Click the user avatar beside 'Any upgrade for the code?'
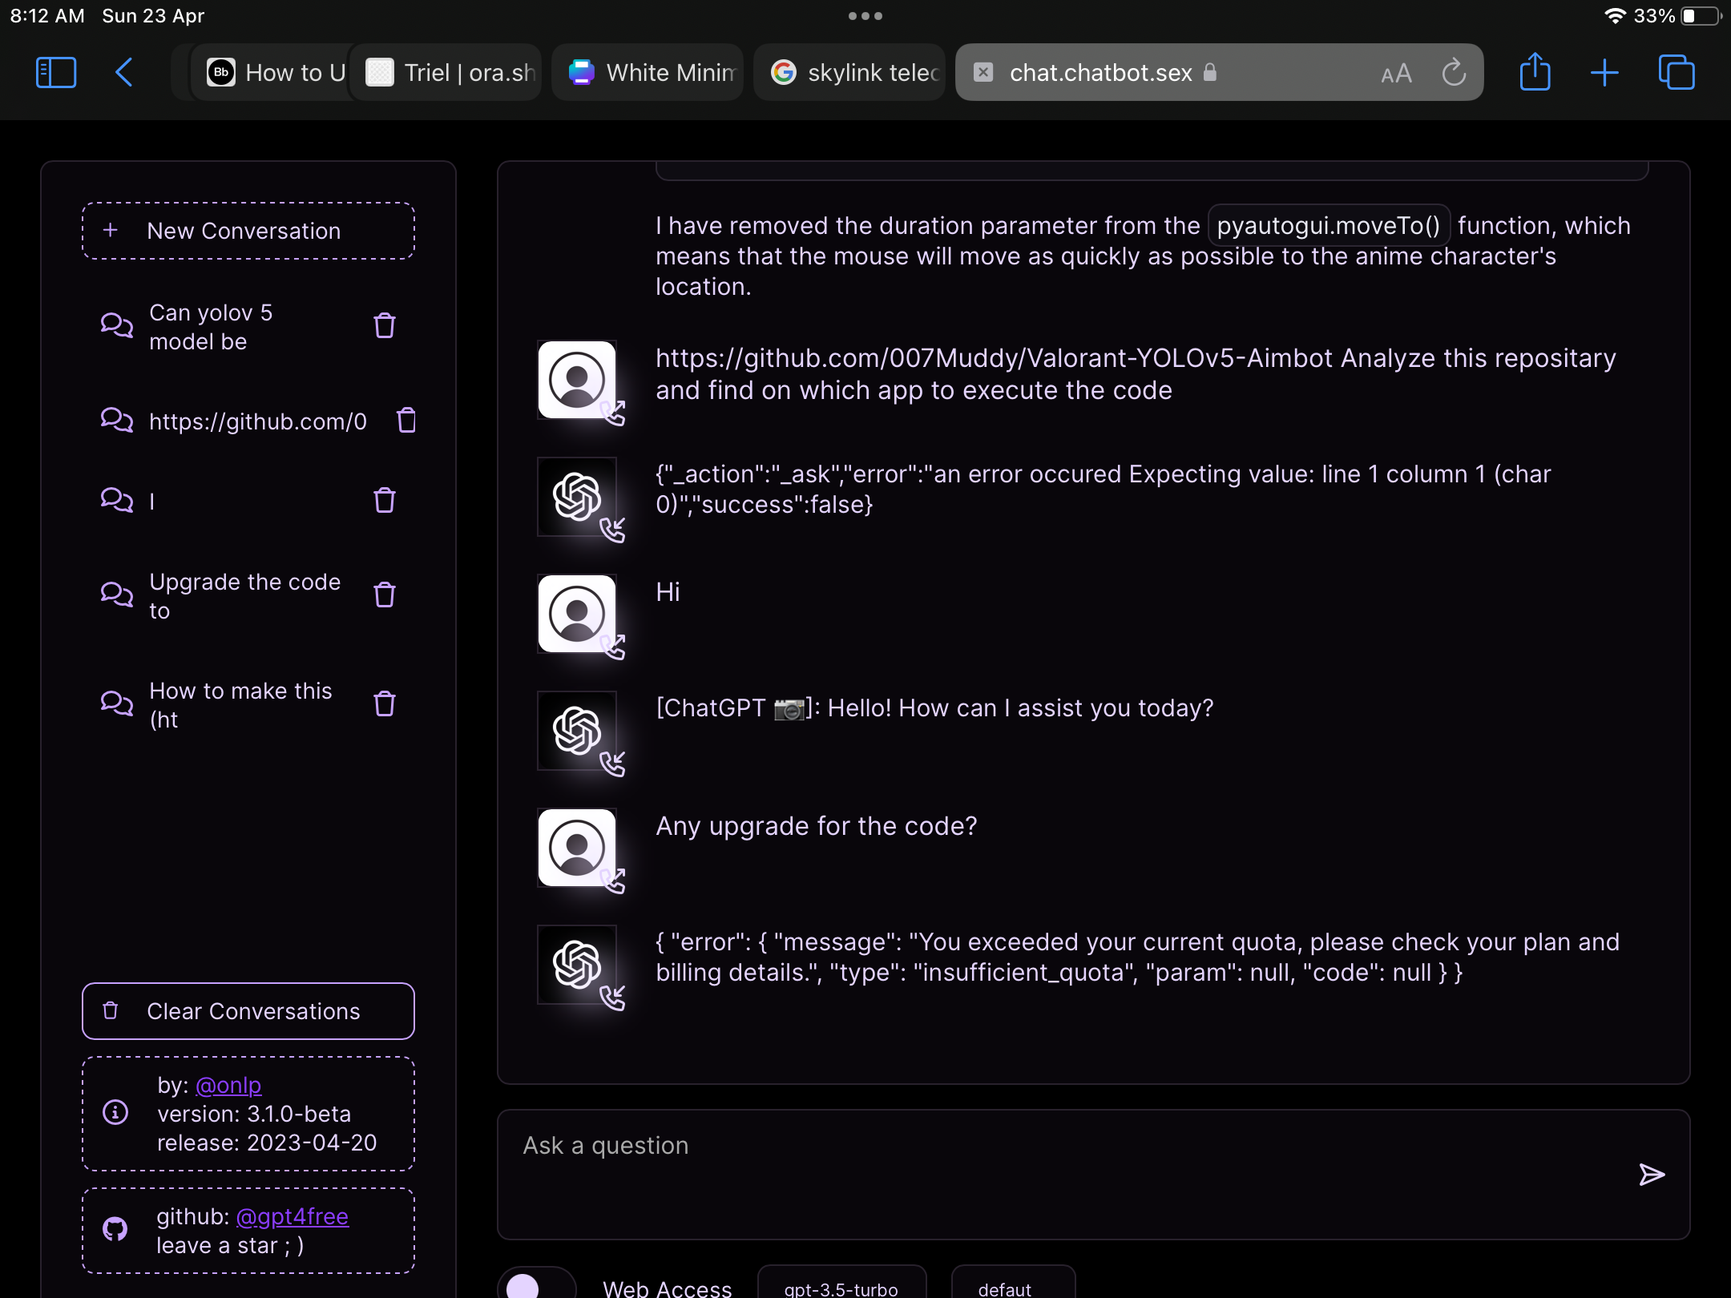The height and width of the screenshot is (1298, 1731). pos(577,848)
